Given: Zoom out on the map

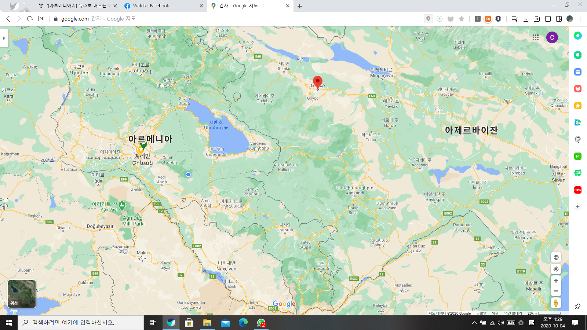Looking at the screenshot, I should [556, 291].
